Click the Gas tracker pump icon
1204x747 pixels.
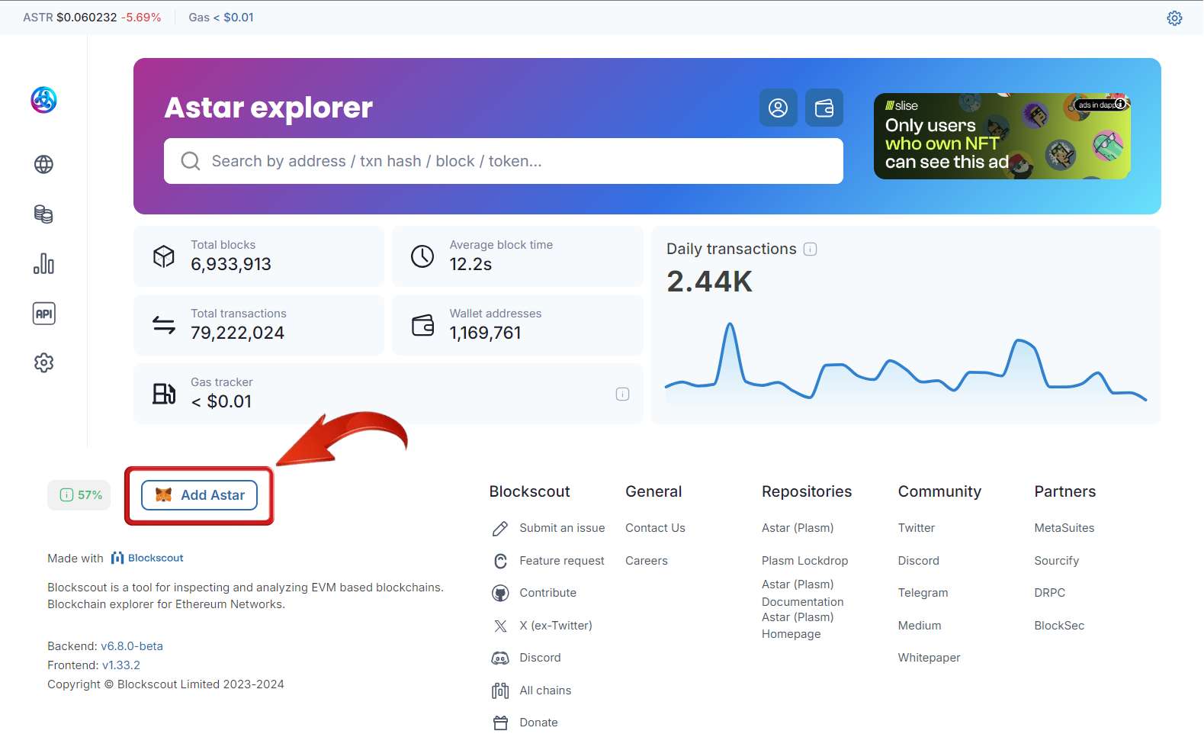coord(164,394)
